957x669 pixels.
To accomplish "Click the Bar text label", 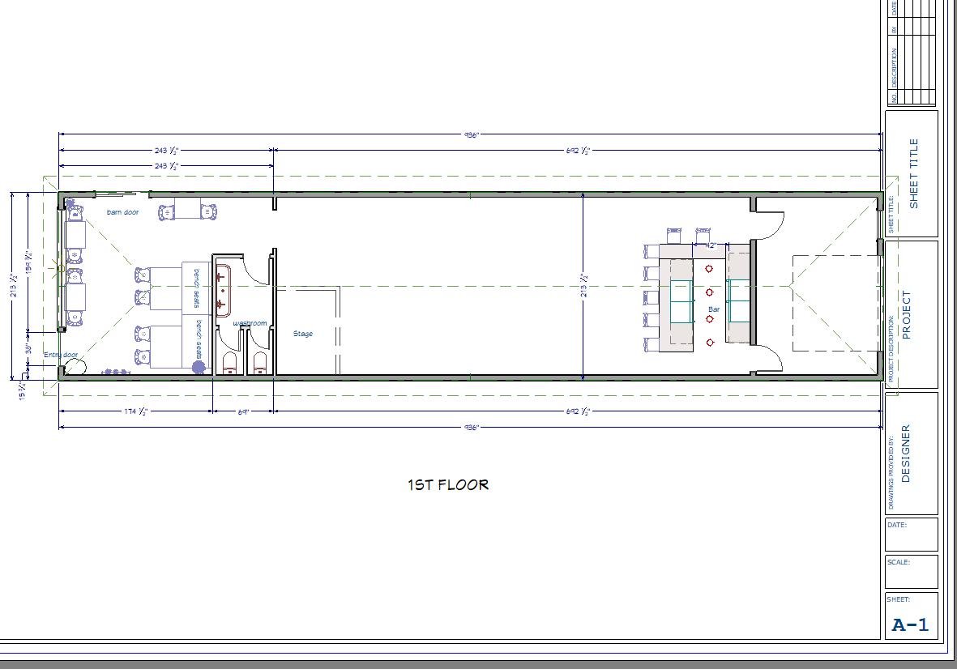I will click(x=714, y=309).
